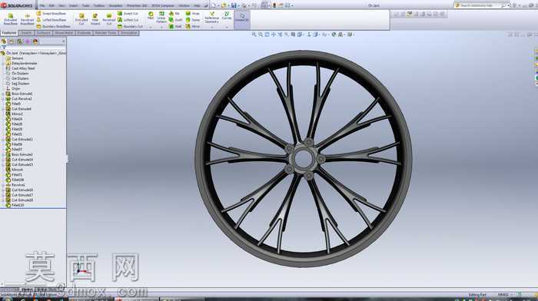Switch to the Sketch tab

(x=26, y=33)
